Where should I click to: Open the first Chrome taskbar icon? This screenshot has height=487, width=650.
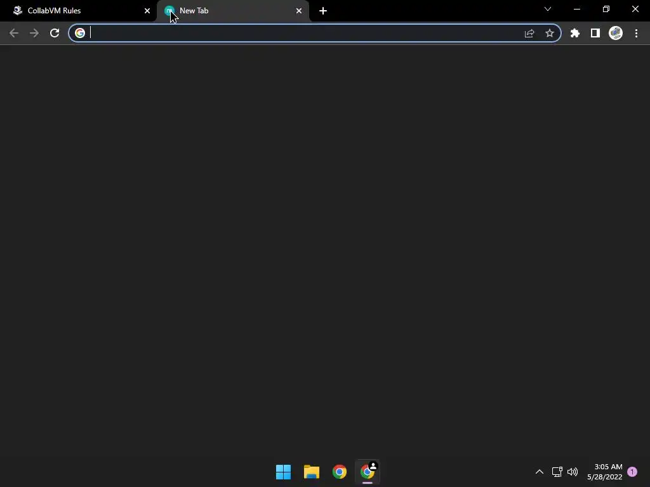tap(340, 472)
